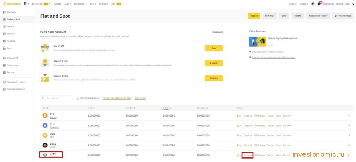356x162 pixels.
Task: Click the Wallet Direct button
Action: (343, 16)
